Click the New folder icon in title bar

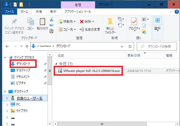21,5
